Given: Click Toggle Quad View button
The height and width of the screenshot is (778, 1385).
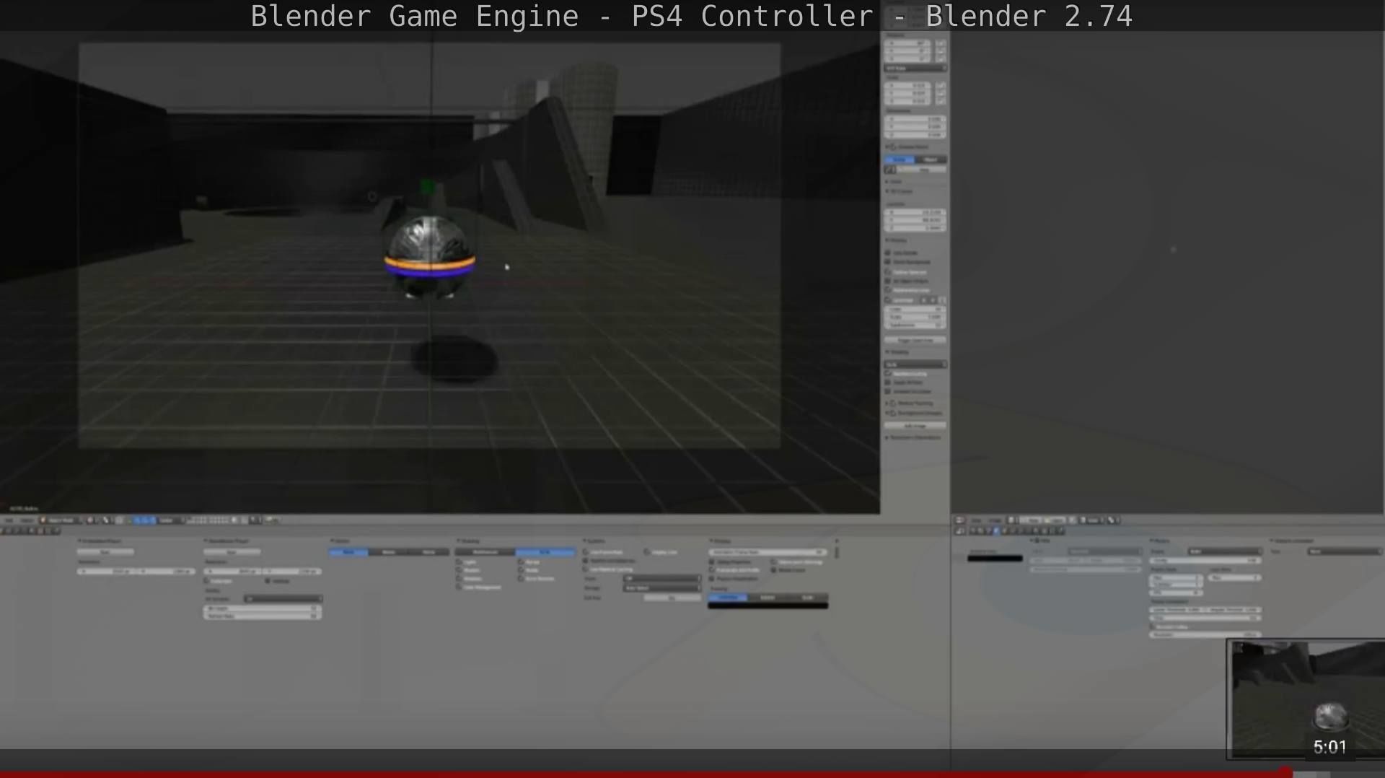Looking at the screenshot, I should [915, 340].
